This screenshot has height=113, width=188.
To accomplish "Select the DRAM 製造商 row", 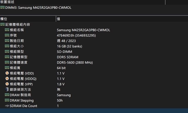I will click(x=94, y=95).
